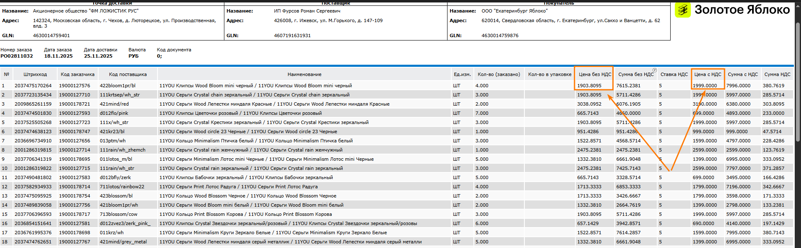Click the small circled P icon in the Сумма без НДС header

coord(655,70)
